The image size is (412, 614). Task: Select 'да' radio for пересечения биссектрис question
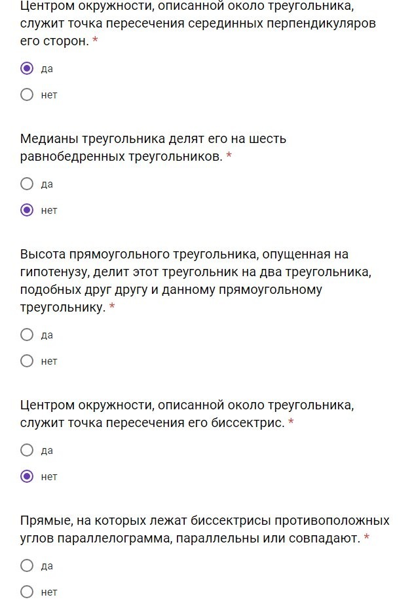pos(27,450)
